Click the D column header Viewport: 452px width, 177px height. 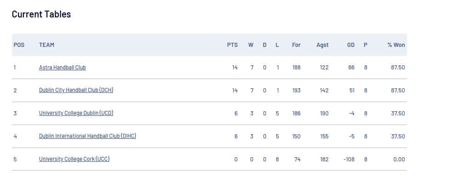point(264,45)
